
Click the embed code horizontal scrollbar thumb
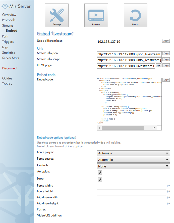(123, 128)
